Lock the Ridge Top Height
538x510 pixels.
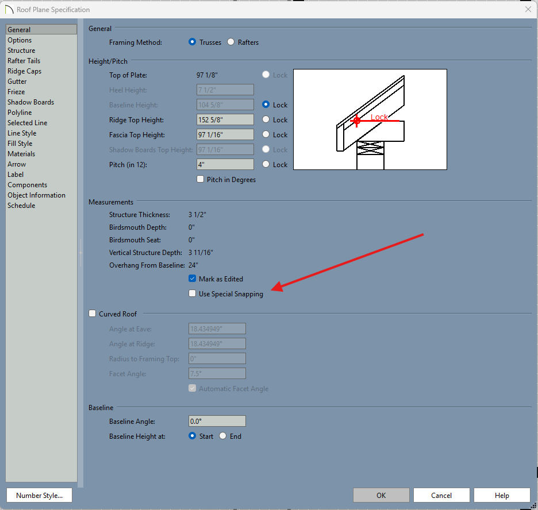[x=266, y=119]
